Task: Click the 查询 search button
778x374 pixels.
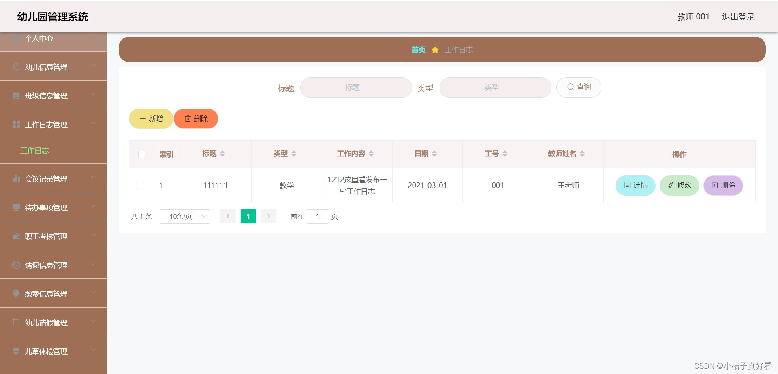Action: [x=579, y=87]
